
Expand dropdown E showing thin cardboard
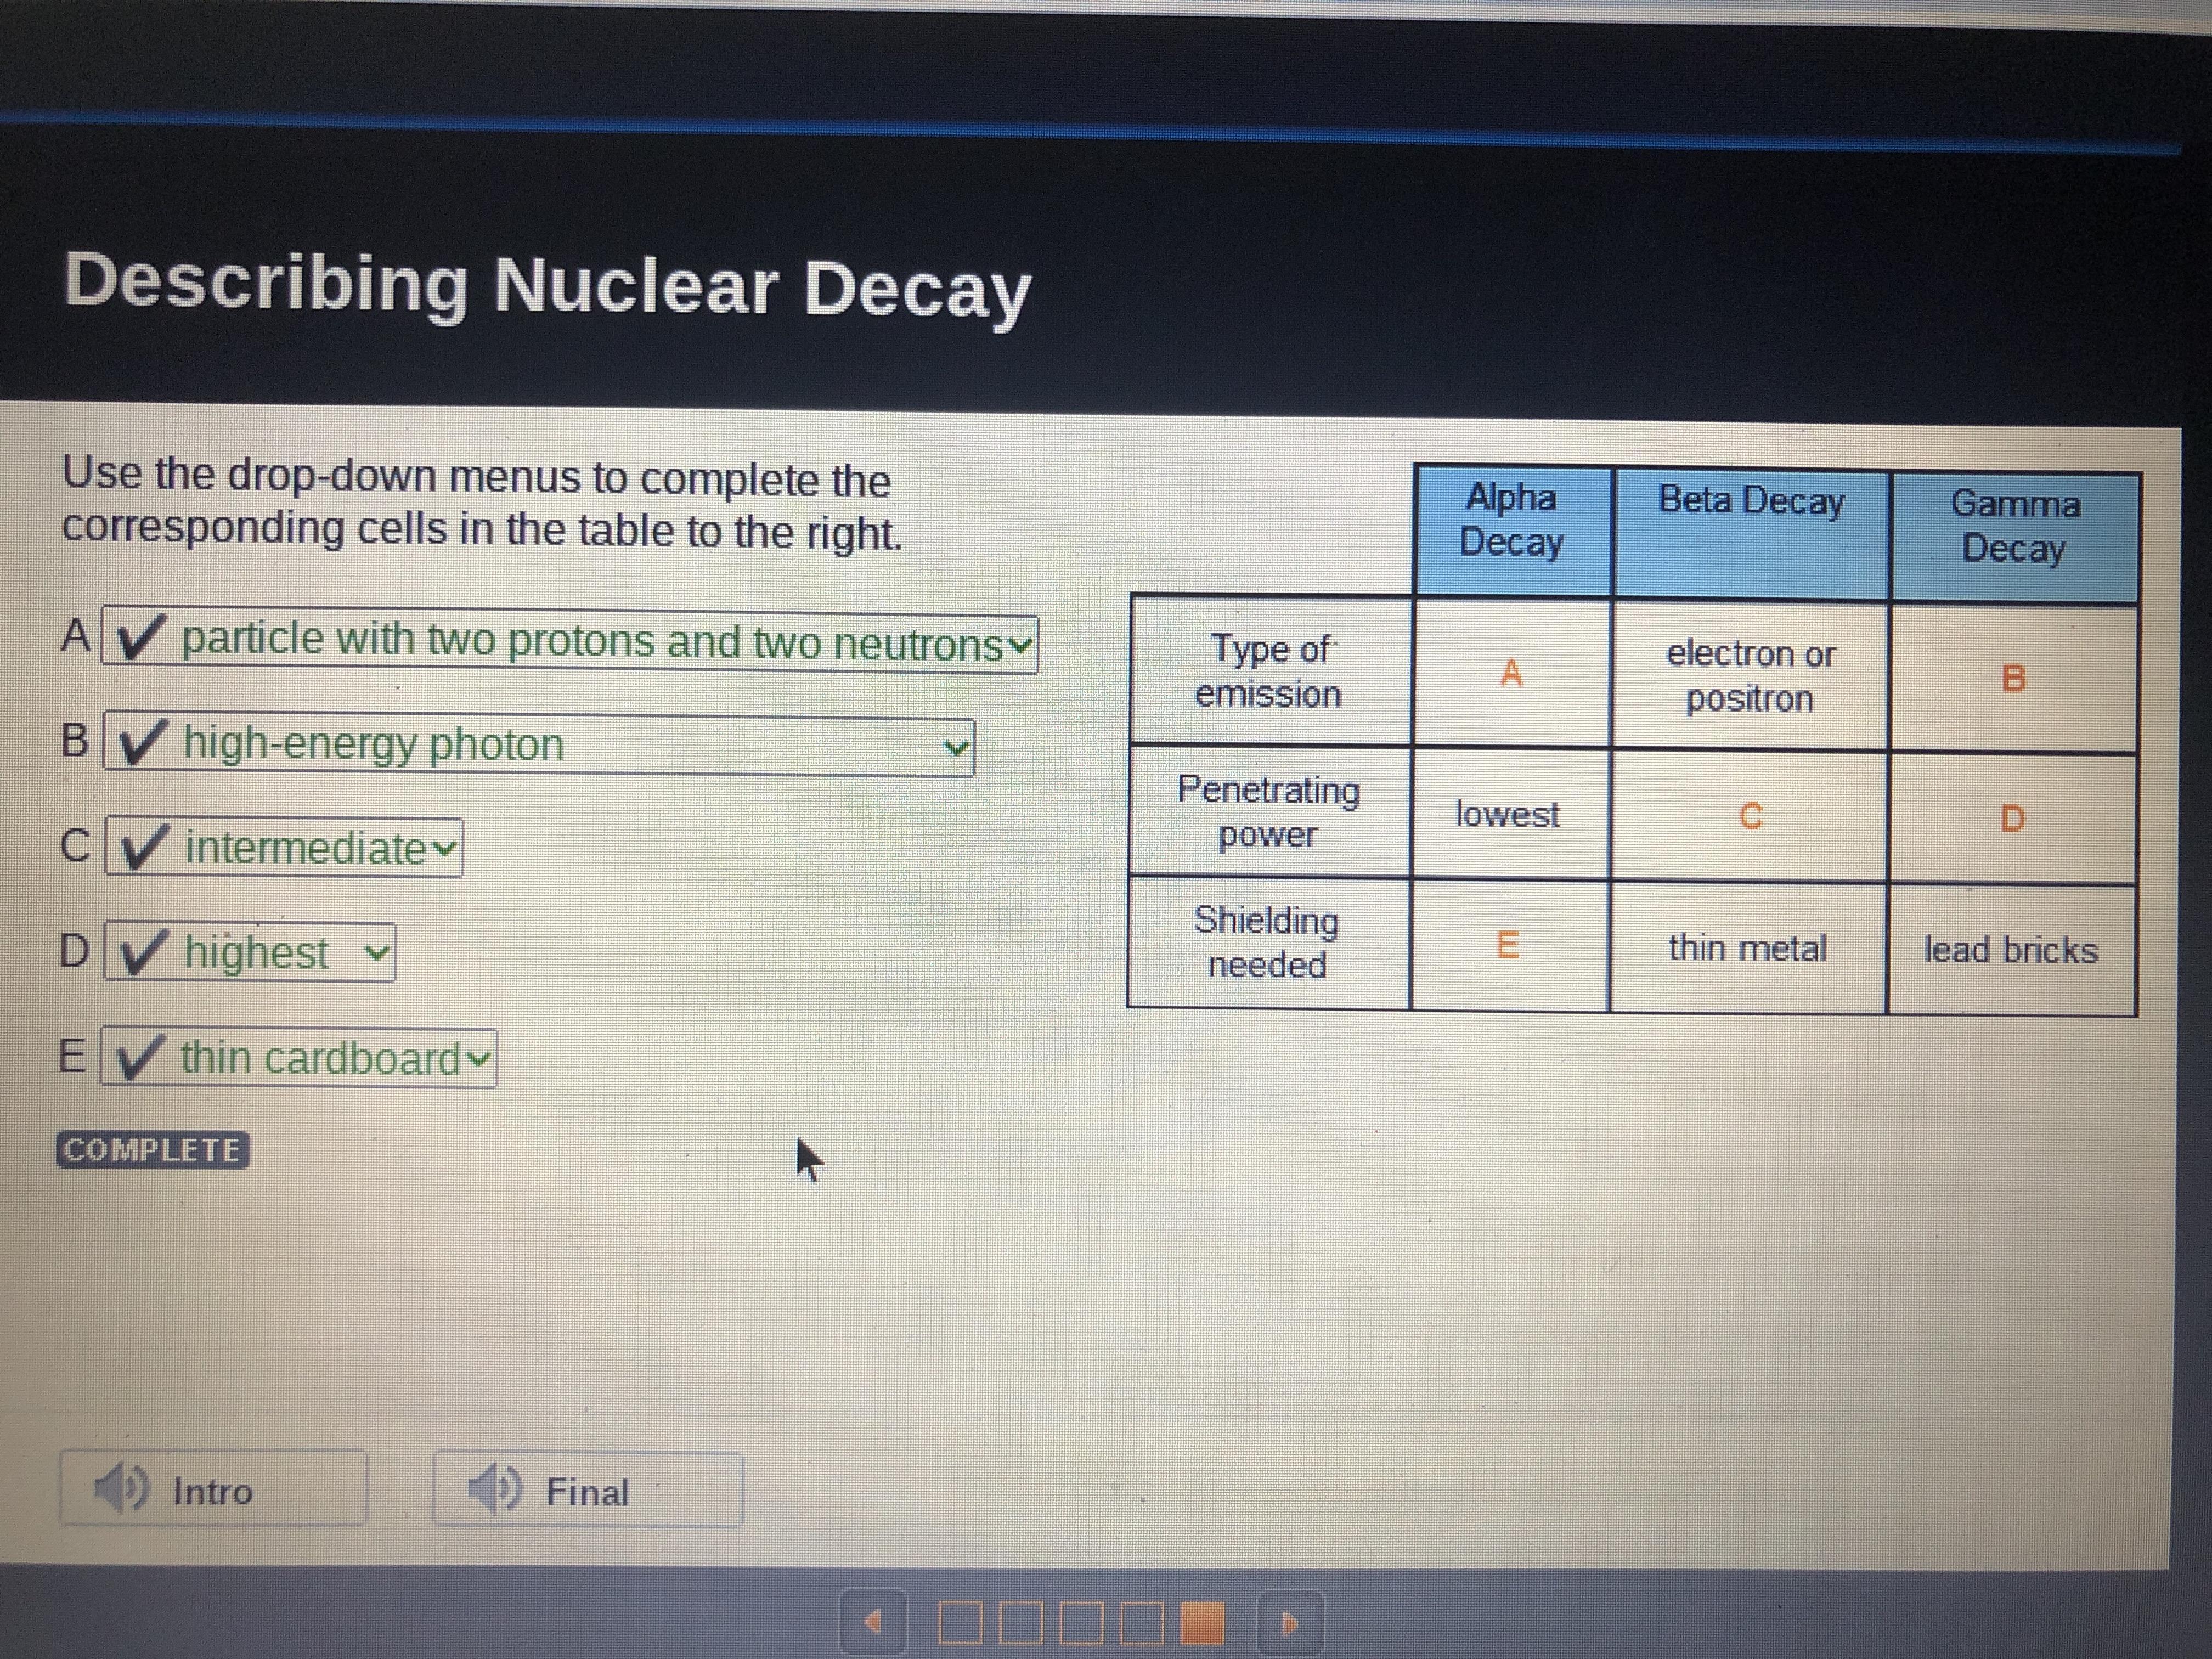(300, 1058)
